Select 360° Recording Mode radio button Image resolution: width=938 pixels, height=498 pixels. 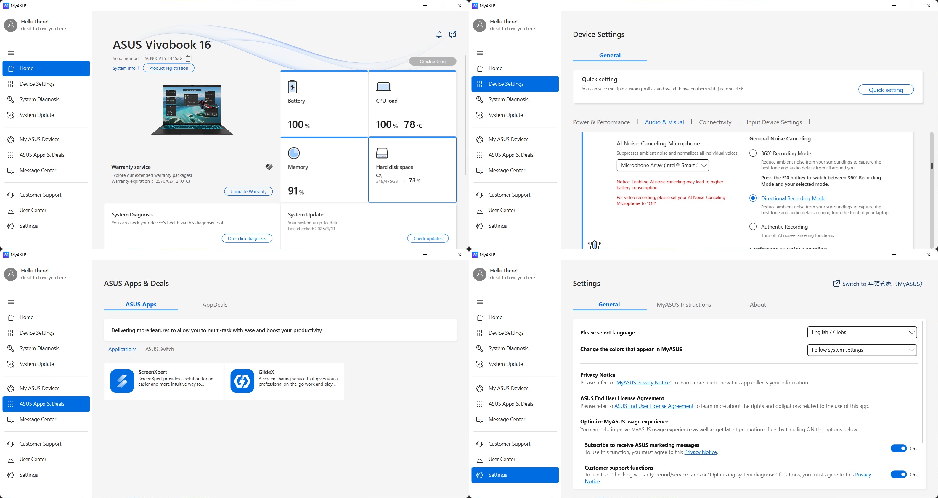[x=753, y=153]
